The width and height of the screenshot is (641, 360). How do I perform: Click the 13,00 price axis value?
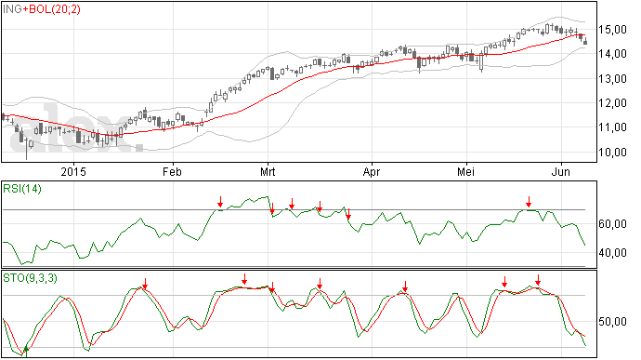coord(612,79)
